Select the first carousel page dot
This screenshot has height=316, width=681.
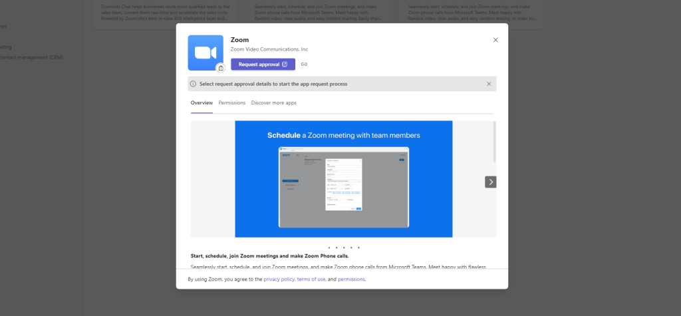tap(329, 247)
